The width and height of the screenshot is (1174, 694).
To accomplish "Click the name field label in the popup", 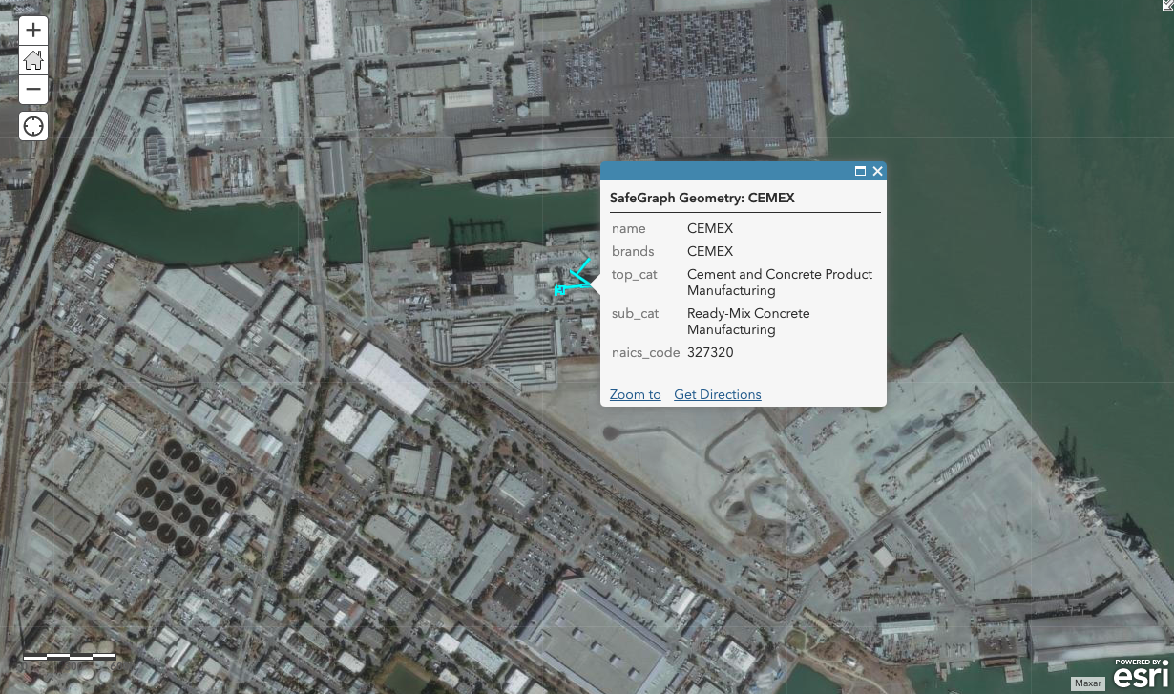I will pos(628,228).
